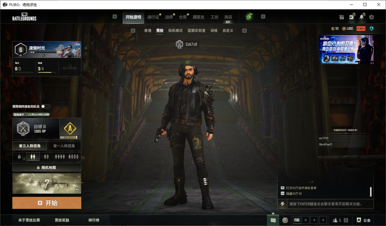The height and width of the screenshot is (226, 386).
Task: Select the two-person duo team option
Action: pyautogui.click(x=33, y=157)
